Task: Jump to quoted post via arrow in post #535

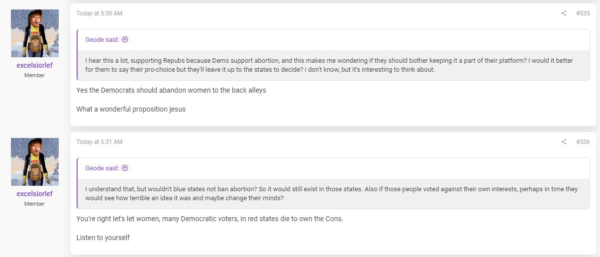Action: [125, 40]
